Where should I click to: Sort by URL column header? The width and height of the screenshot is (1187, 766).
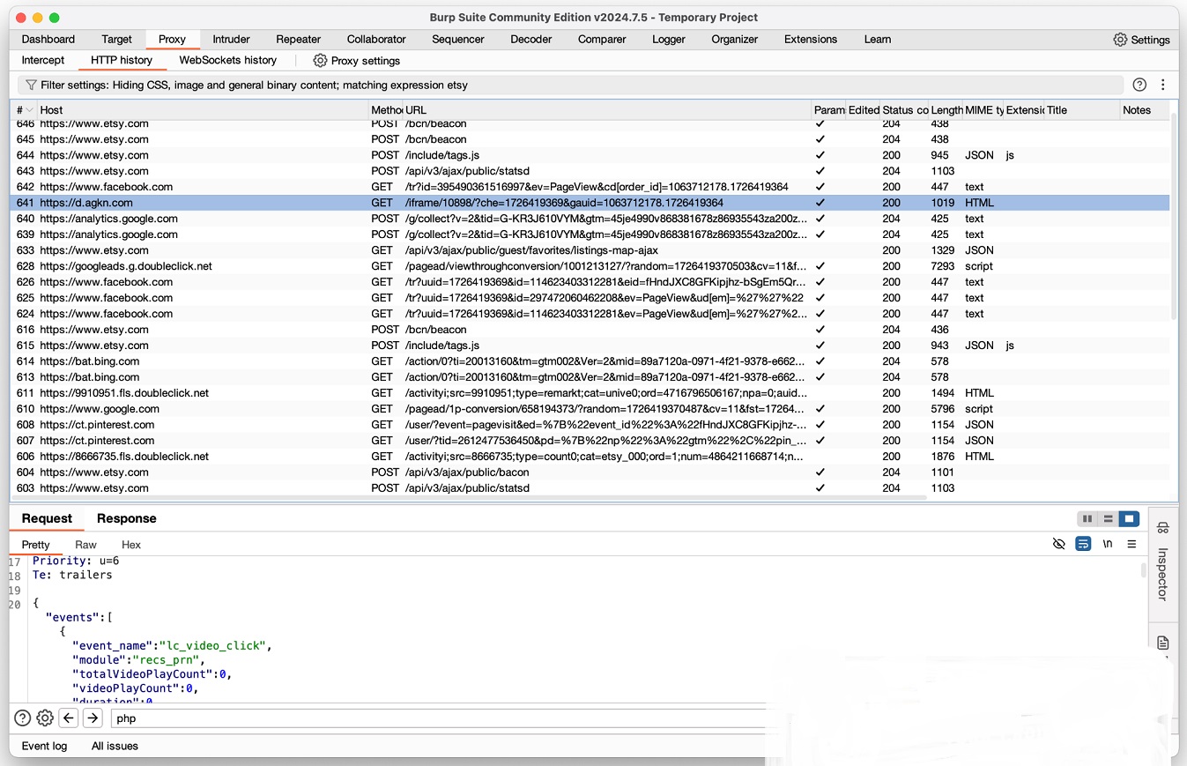[x=606, y=110]
